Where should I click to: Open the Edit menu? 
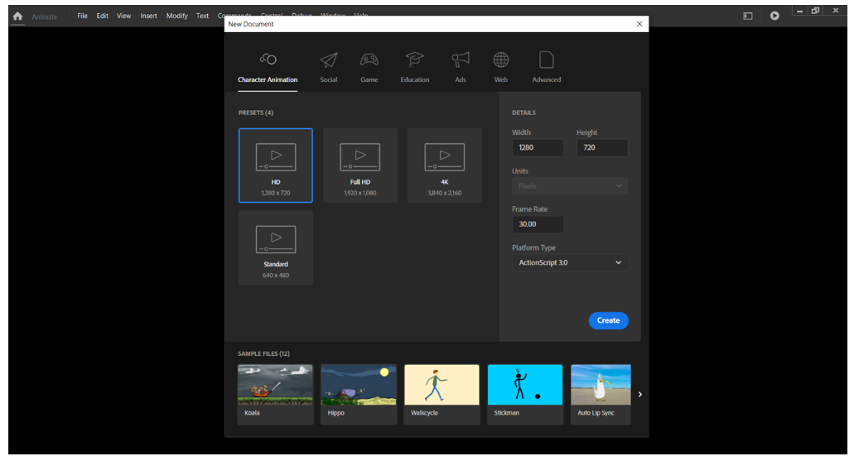103,16
